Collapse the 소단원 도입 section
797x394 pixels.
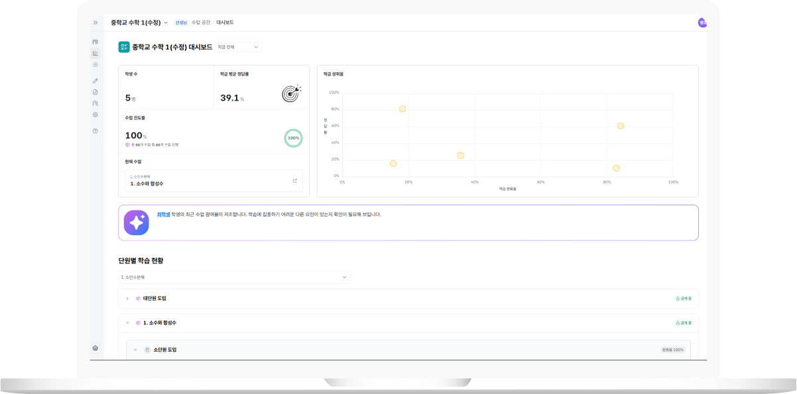pos(135,350)
